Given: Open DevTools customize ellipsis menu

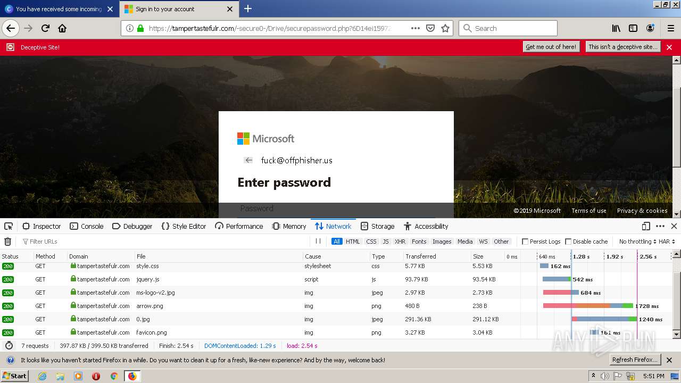Looking at the screenshot, I should point(660,226).
